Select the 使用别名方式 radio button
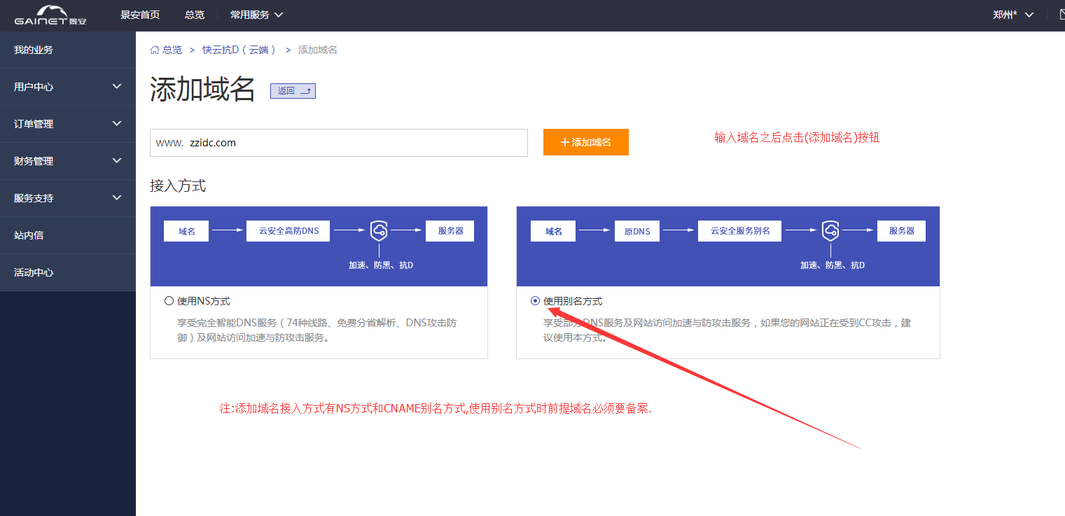 click(536, 300)
